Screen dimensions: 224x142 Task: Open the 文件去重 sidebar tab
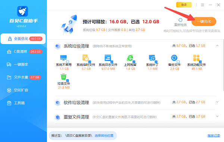23,77
